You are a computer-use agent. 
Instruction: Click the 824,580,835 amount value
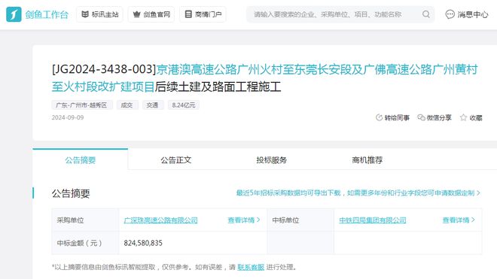143,243
